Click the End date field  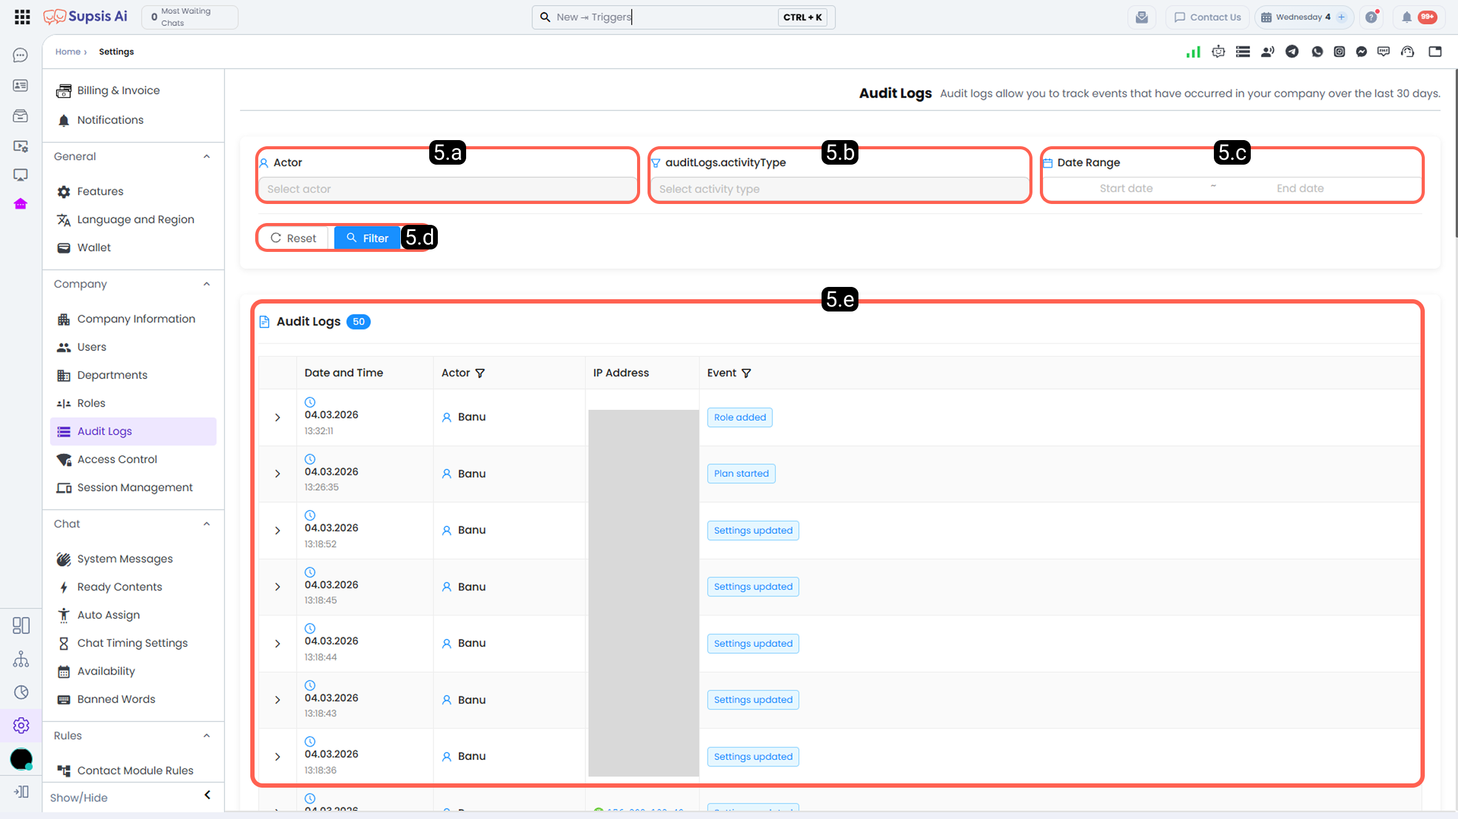tap(1300, 189)
